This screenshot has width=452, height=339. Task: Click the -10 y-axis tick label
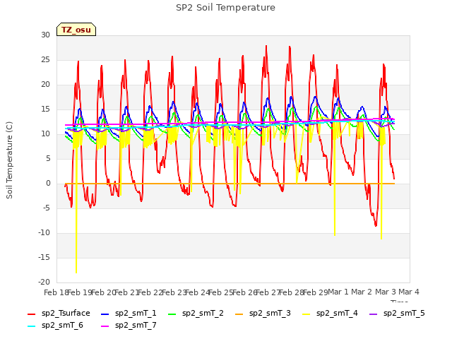tap(44, 232)
